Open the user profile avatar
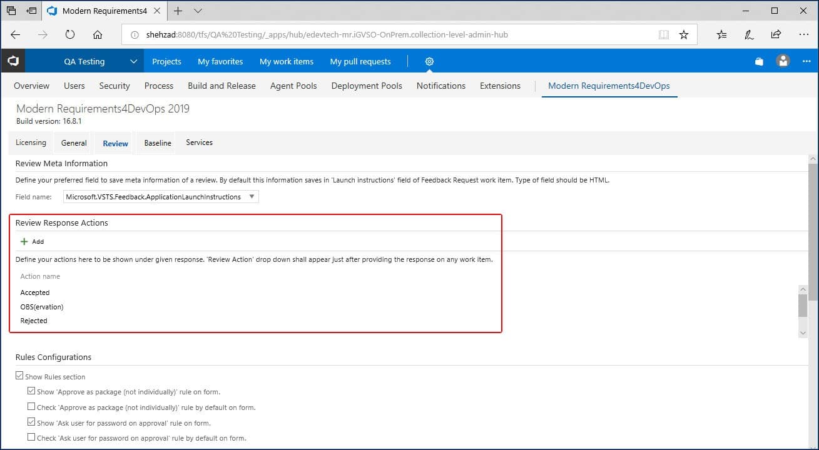The image size is (819, 450). coord(783,61)
